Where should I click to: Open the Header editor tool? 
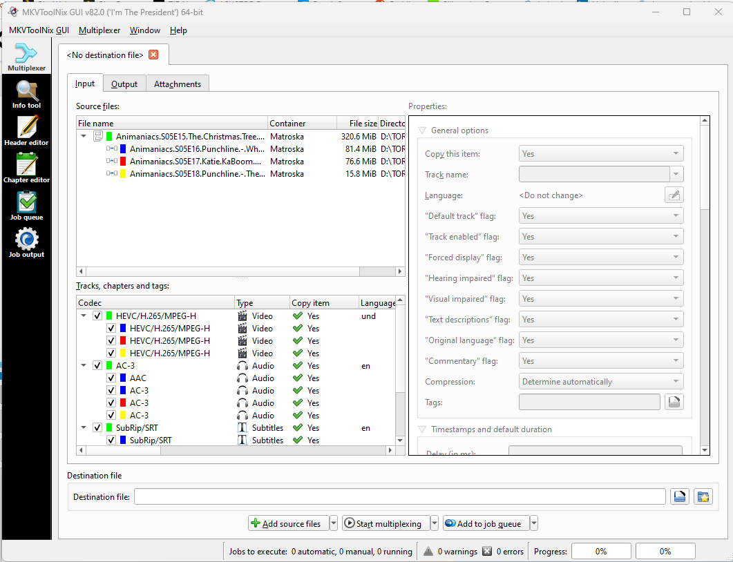tap(26, 131)
